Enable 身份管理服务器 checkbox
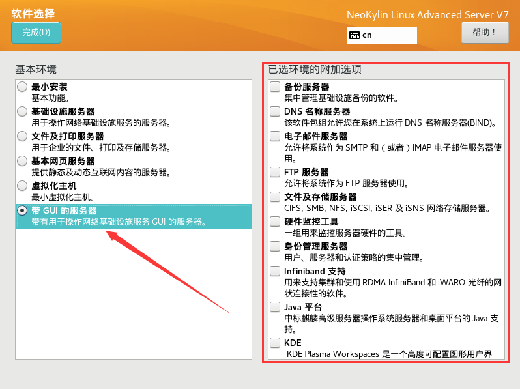520x389 pixels. pos(276,246)
